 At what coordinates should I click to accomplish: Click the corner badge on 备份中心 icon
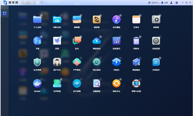(x=120, y=79)
